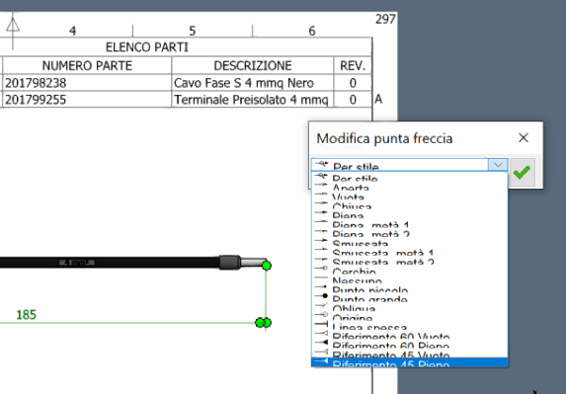The width and height of the screenshot is (566, 394).
Task: Select Per stile from the list
Action: [x=409, y=178]
